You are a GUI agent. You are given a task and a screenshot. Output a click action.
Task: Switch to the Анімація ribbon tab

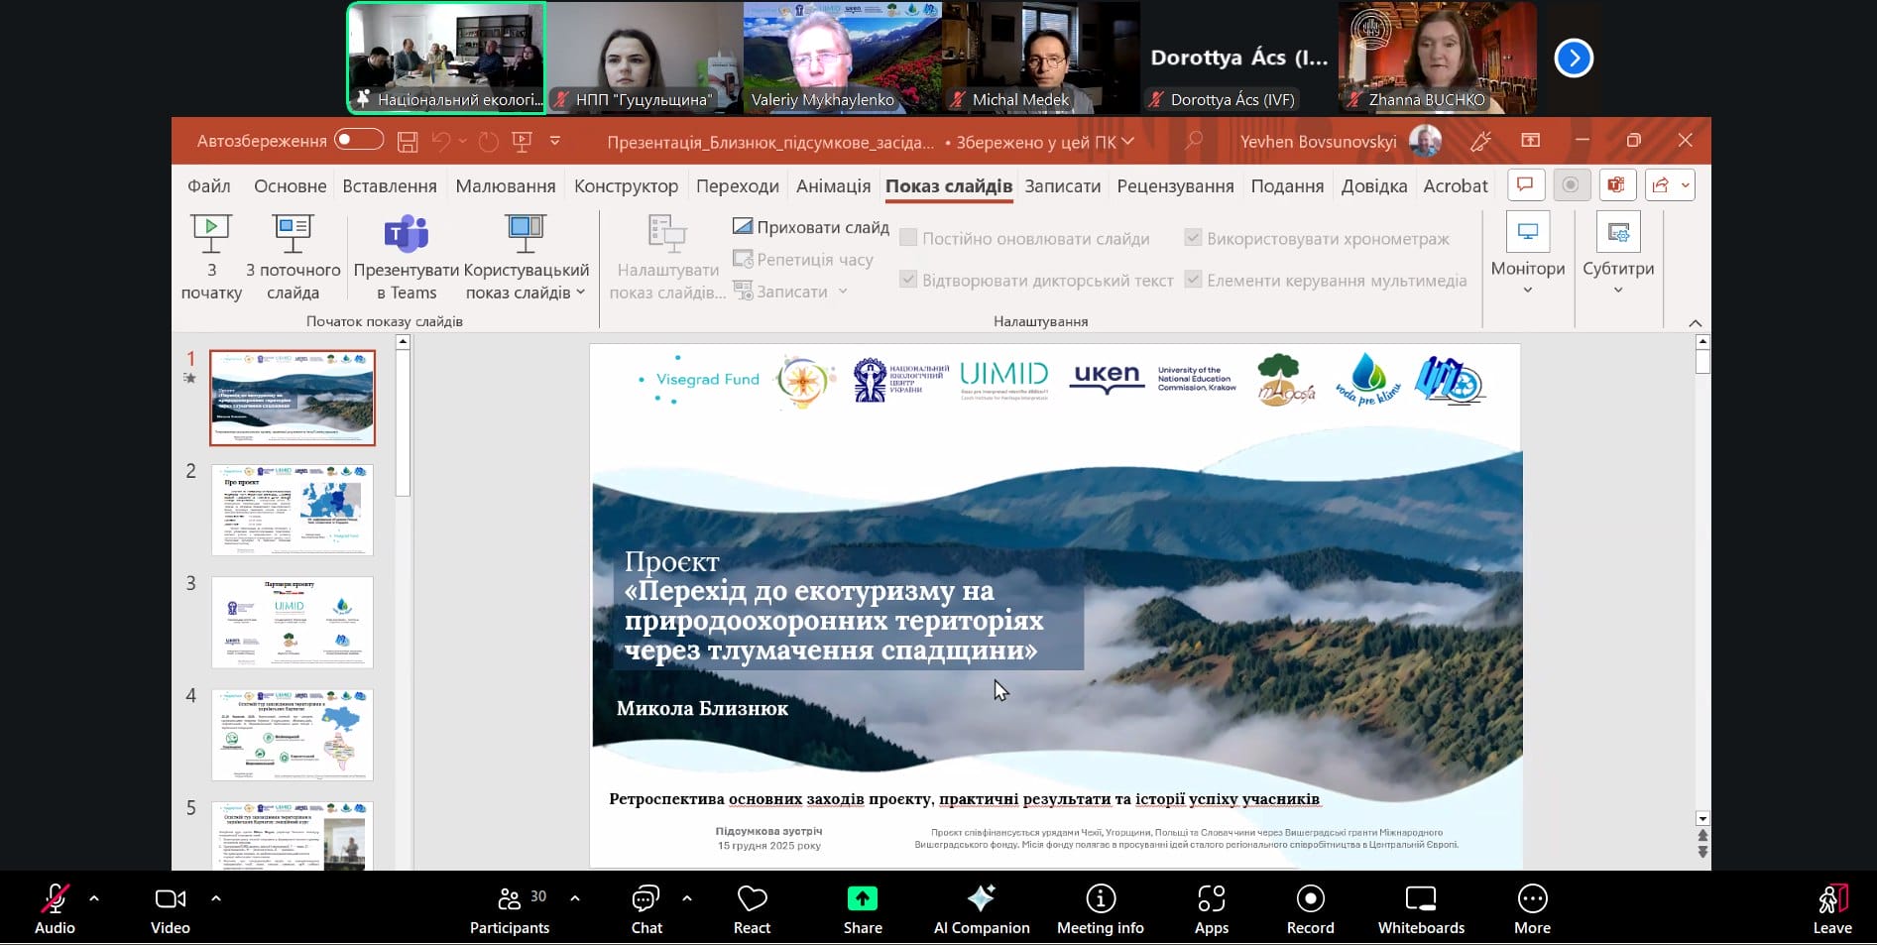coord(833,186)
